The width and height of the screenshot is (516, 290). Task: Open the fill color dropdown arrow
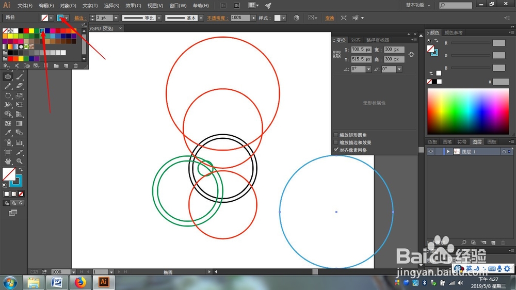[x=51, y=18]
